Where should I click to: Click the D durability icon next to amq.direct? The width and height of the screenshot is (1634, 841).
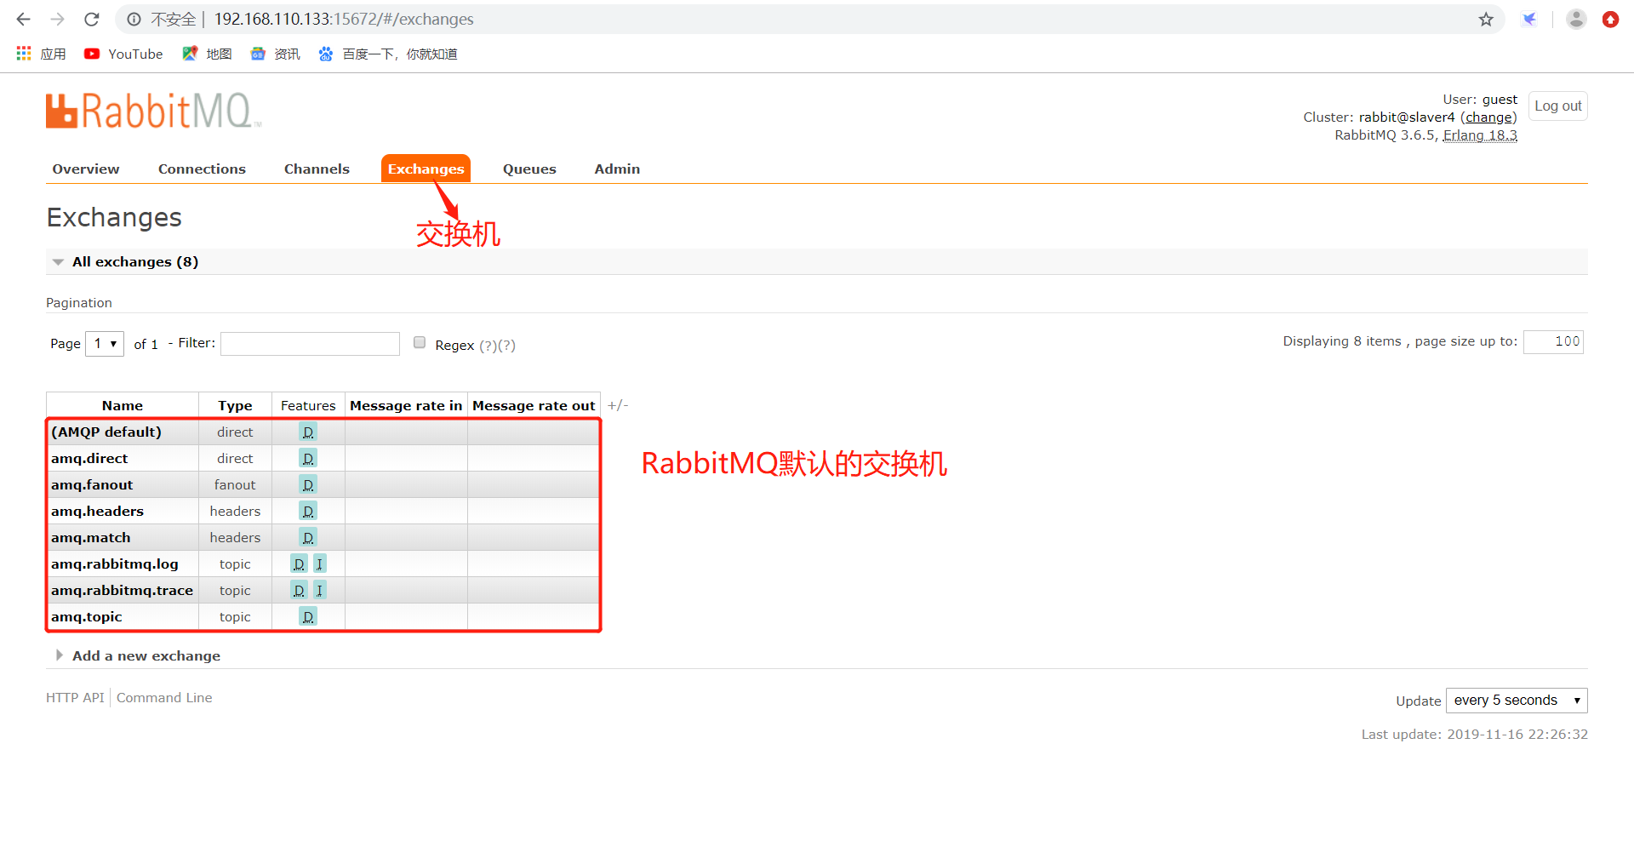[x=308, y=458]
